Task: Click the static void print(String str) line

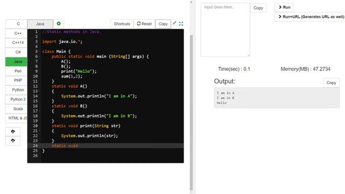Action: [x=86, y=126]
